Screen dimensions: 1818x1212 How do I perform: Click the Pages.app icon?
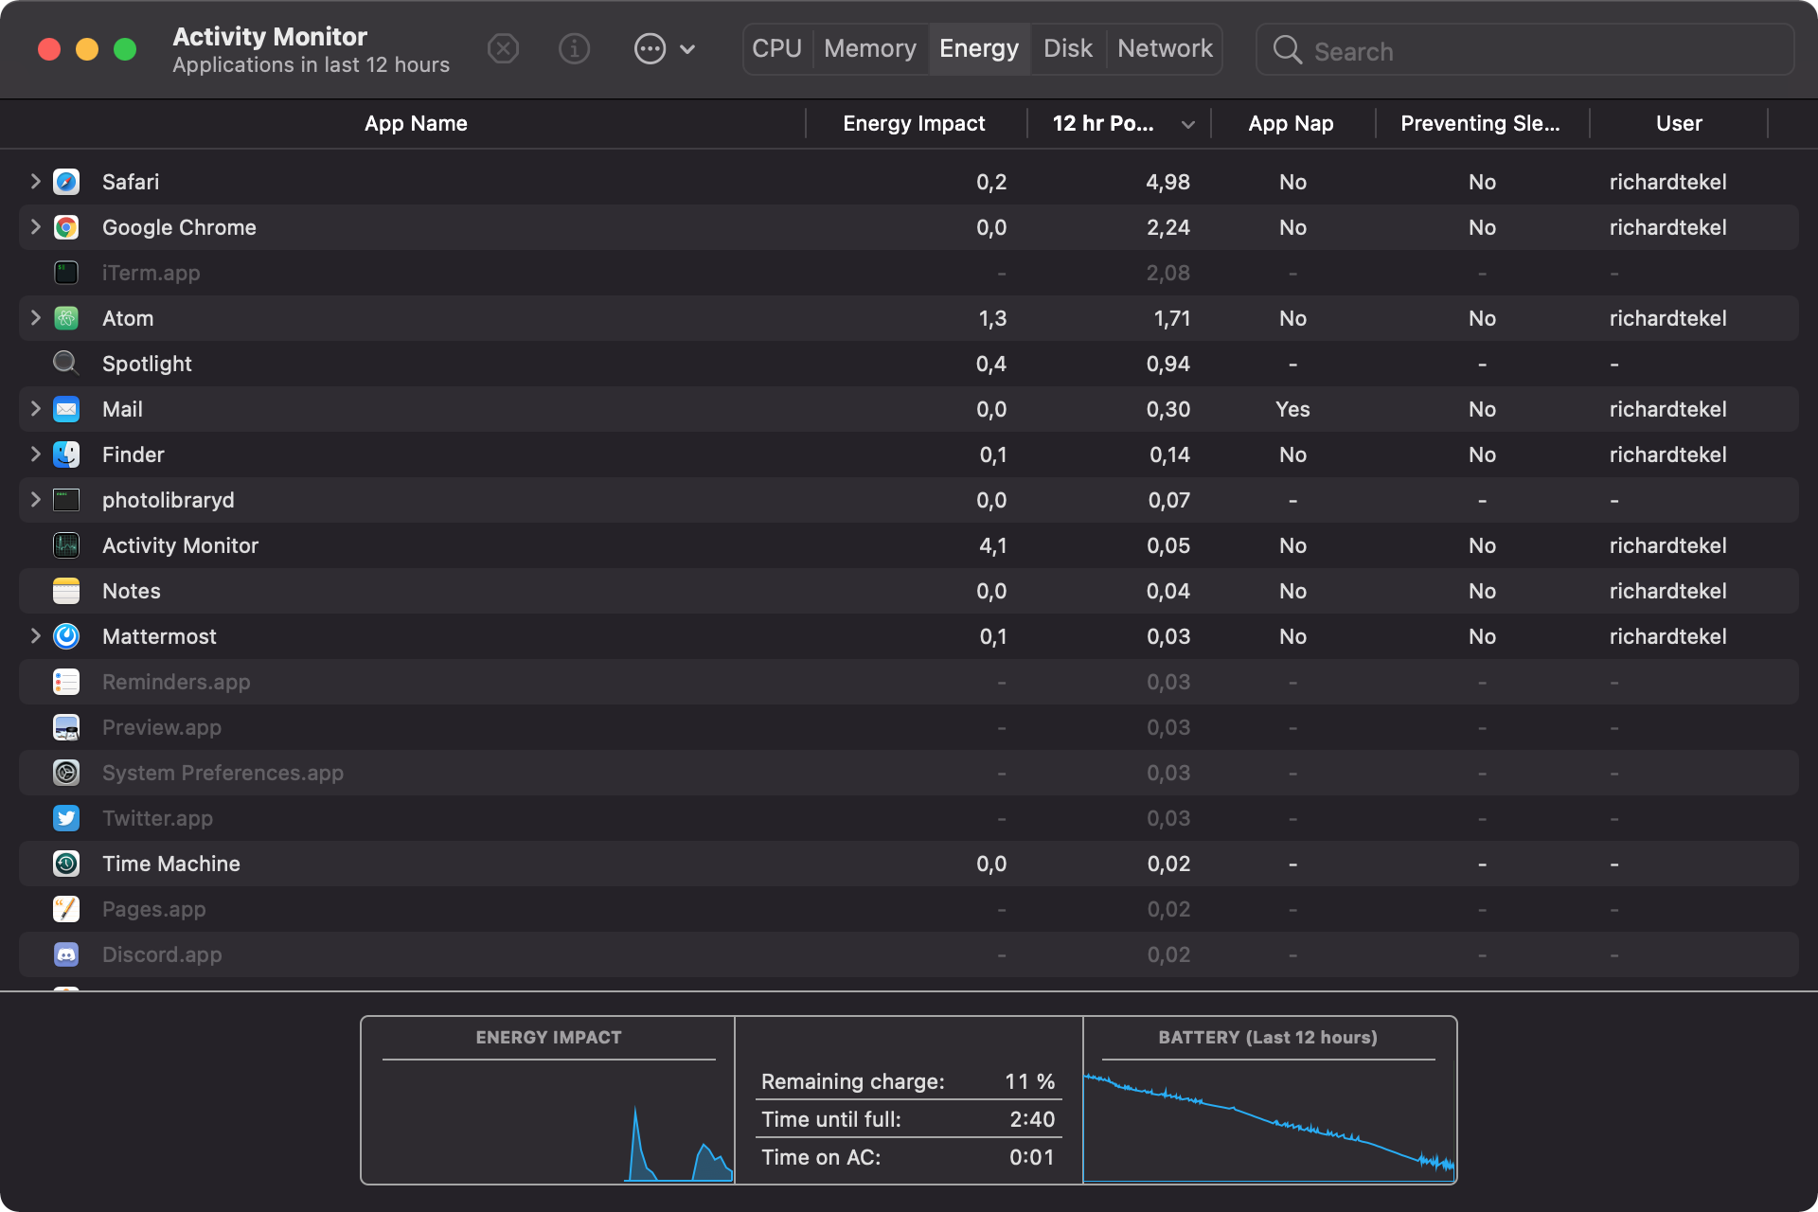pos(66,909)
